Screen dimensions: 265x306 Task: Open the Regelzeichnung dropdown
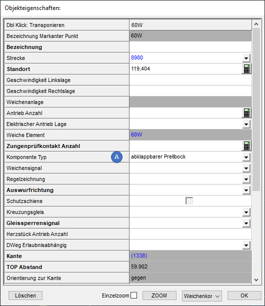(246, 179)
